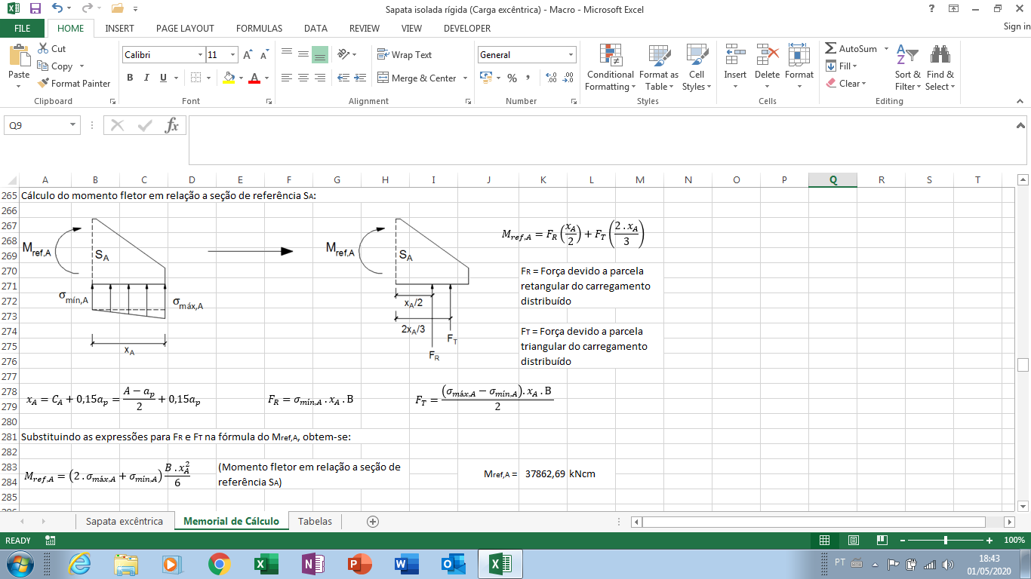1031x579 pixels.
Task: Open the Tabelas sheet tab
Action: pos(315,521)
